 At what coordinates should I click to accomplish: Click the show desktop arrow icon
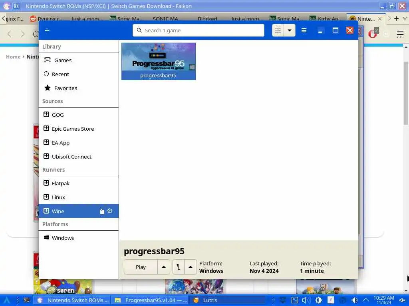tap(402, 300)
